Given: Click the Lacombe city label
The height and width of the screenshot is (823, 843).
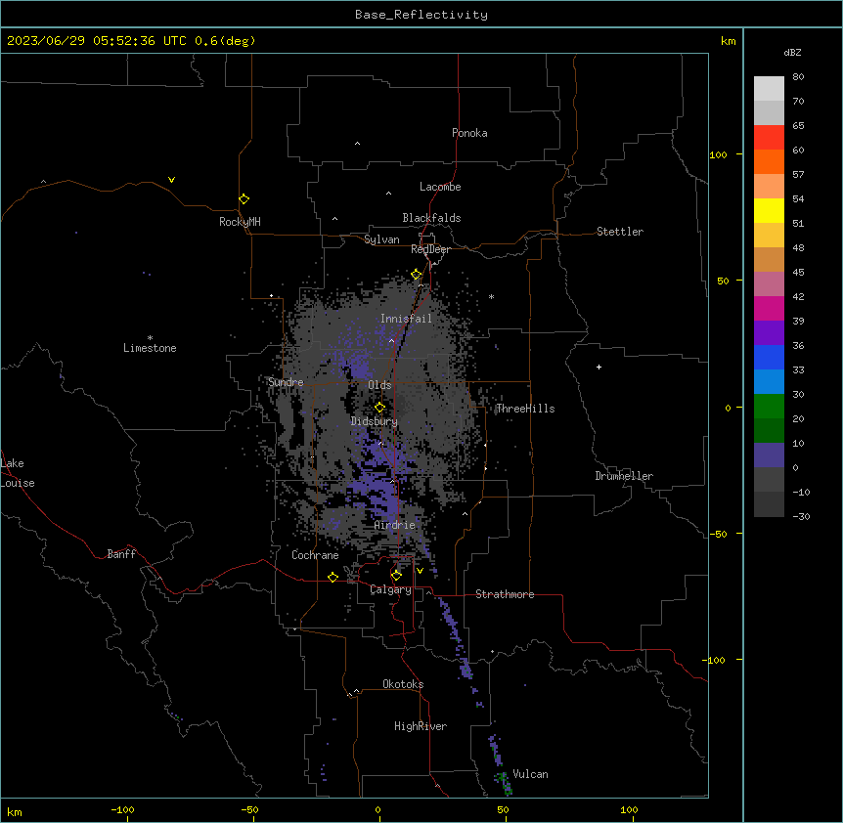Looking at the screenshot, I should click(x=440, y=187).
